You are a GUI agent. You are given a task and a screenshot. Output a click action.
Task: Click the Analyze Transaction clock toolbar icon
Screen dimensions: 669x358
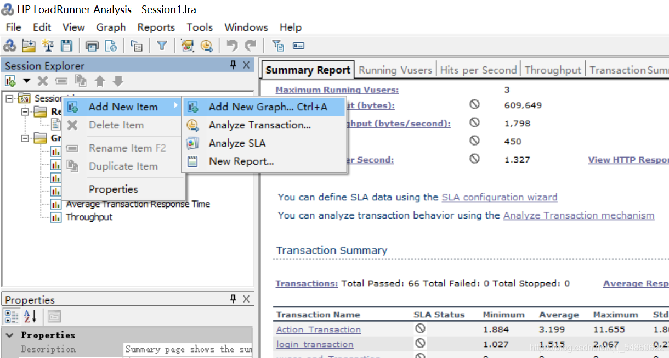tap(206, 46)
